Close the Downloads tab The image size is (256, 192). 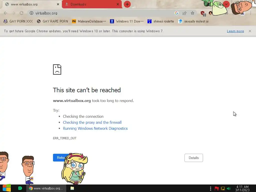pos(118,4)
